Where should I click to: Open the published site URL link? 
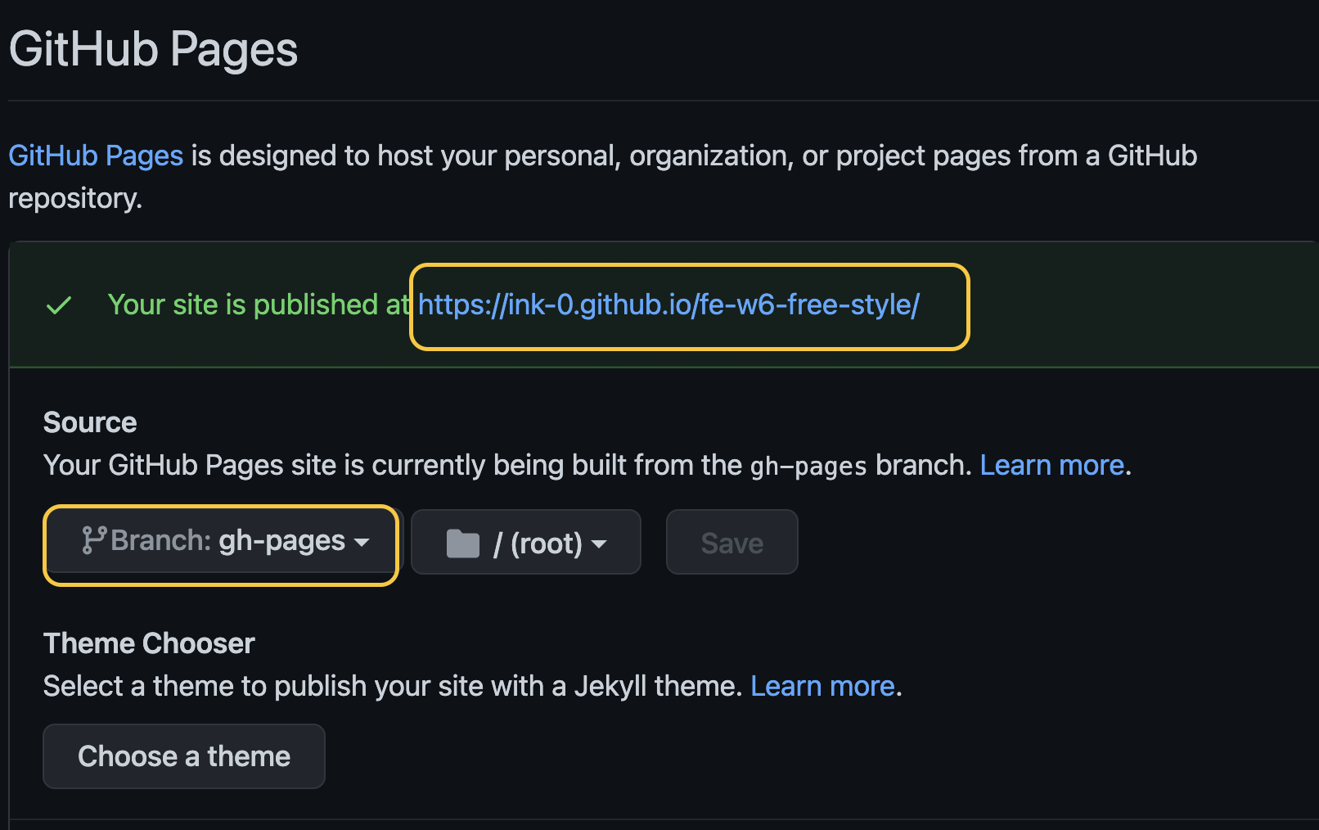tap(669, 304)
